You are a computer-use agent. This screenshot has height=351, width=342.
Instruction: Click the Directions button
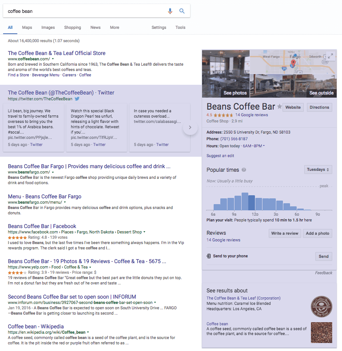319,107
